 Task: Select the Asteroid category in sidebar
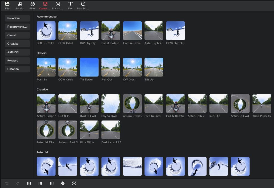[17, 52]
